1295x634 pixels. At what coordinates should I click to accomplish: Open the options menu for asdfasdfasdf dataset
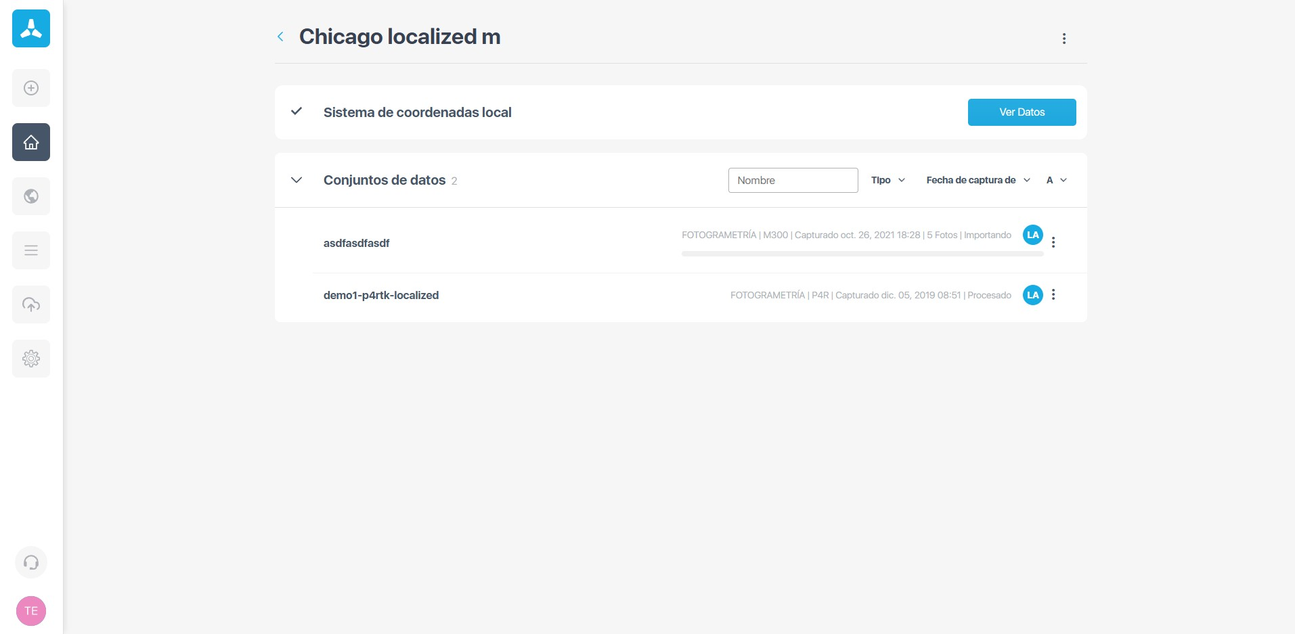tap(1053, 242)
